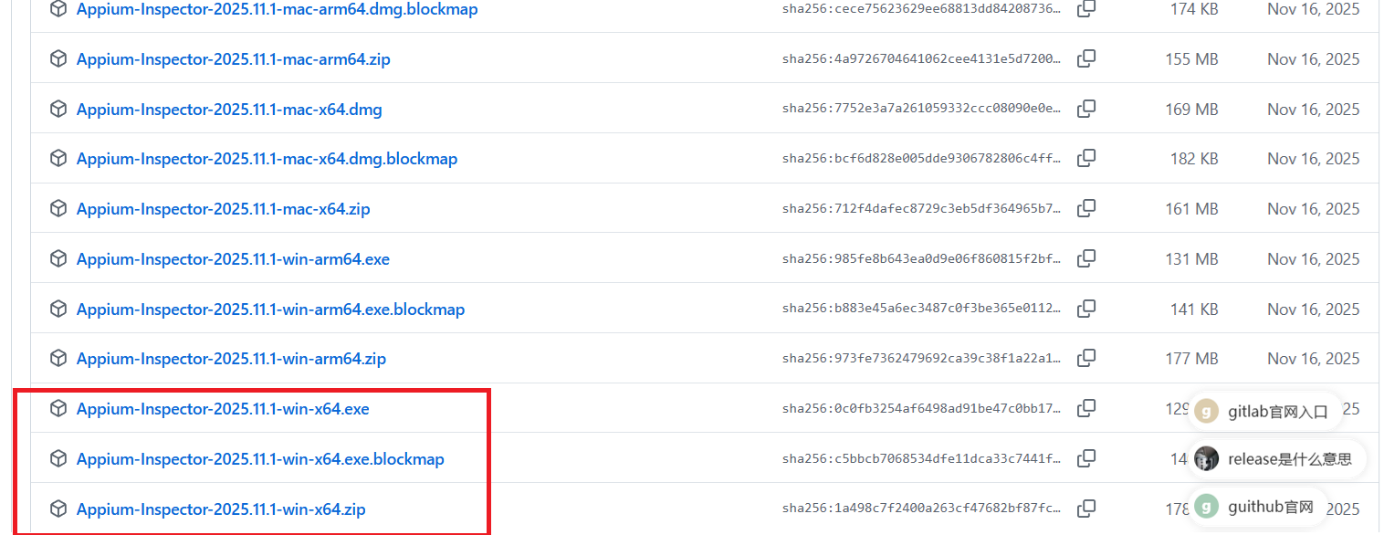
Task: Download Appium-Inspector-2025.11.1-mac-x64.dmg
Action: pyautogui.click(x=229, y=109)
